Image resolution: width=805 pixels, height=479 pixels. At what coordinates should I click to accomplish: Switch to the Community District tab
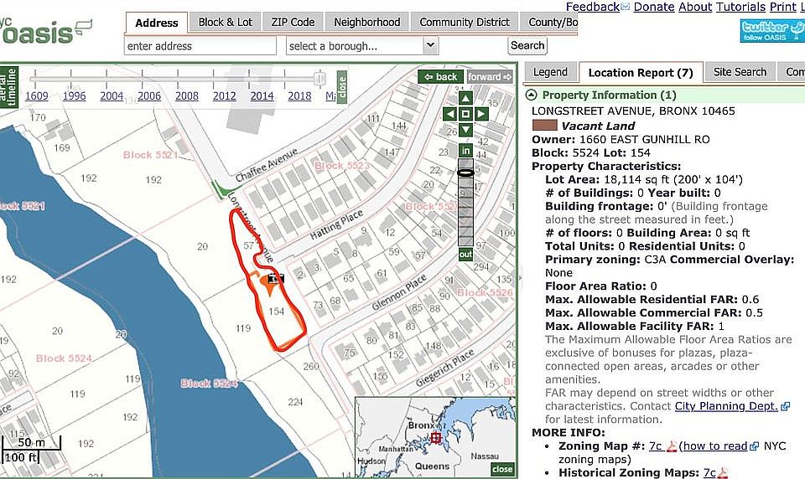[x=465, y=22]
